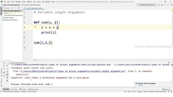Toggle tool window buttons in status bar corner
Screen dimensions: 173x97
(x=1, y=92)
